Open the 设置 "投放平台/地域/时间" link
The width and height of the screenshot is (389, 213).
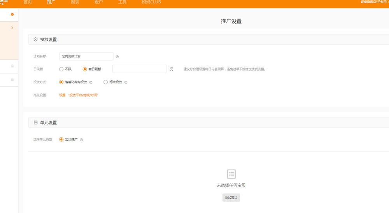79,95
